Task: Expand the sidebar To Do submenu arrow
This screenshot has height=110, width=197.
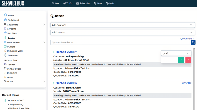Action: [x=44, y=82]
